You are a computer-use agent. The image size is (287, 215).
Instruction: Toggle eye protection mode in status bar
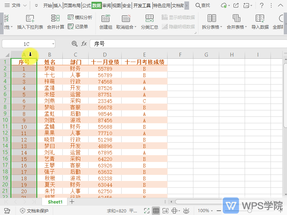[x=186, y=211]
